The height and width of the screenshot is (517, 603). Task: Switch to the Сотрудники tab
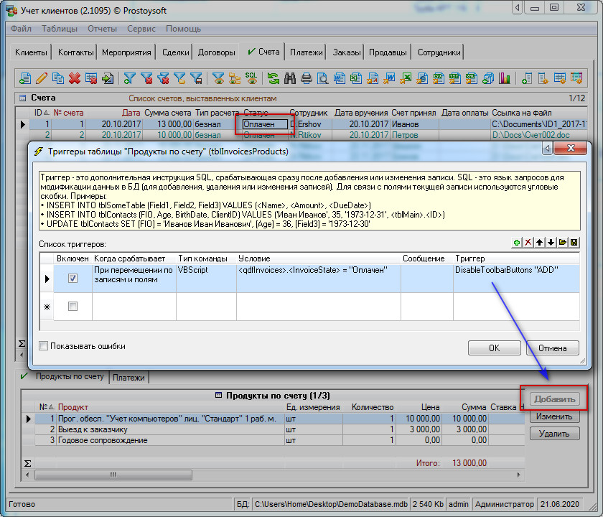click(x=439, y=52)
